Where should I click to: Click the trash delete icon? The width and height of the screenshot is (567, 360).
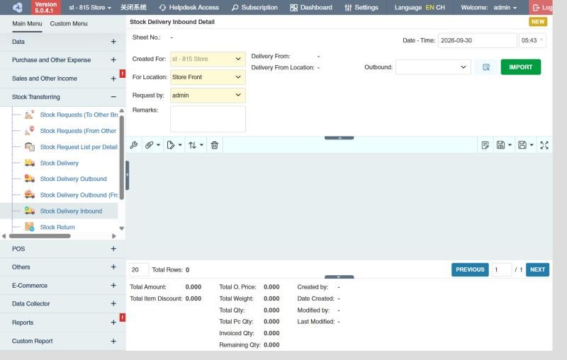(x=215, y=145)
